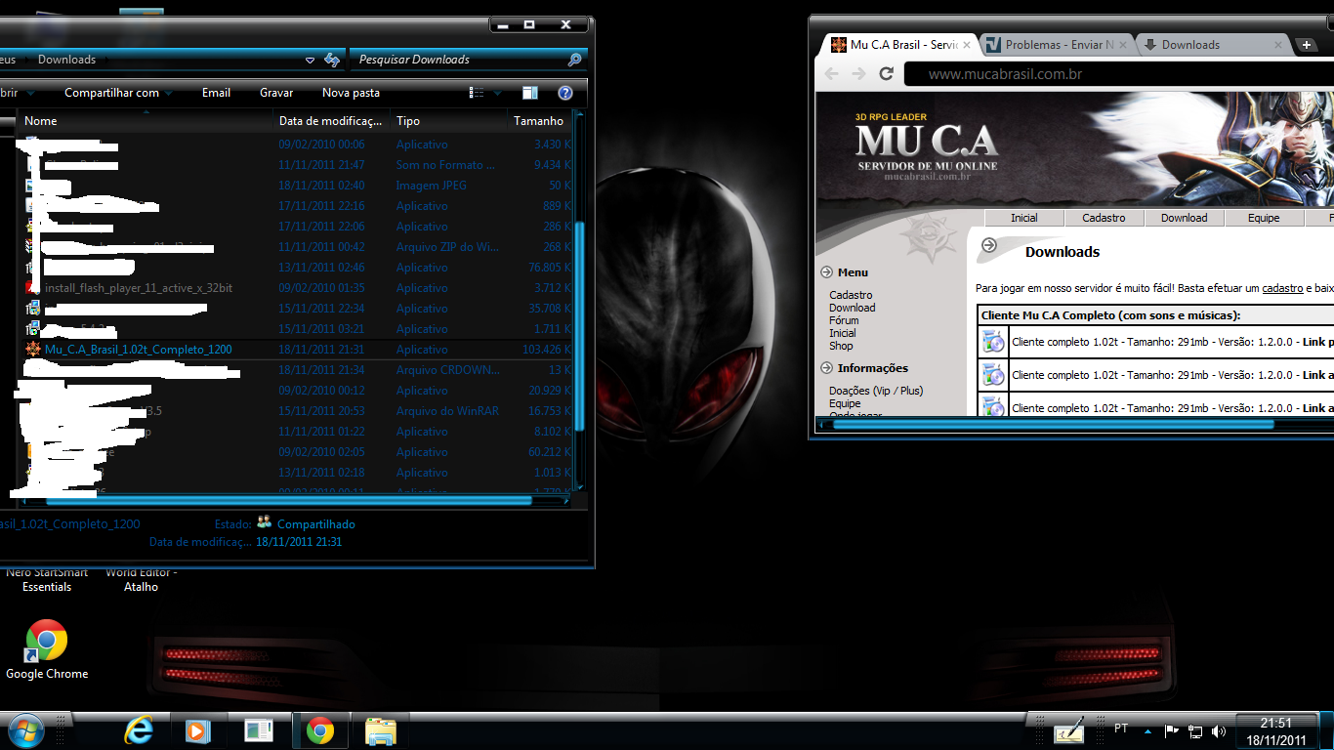Click Doações (Vip / Plus) sidebar link

click(x=876, y=391)
